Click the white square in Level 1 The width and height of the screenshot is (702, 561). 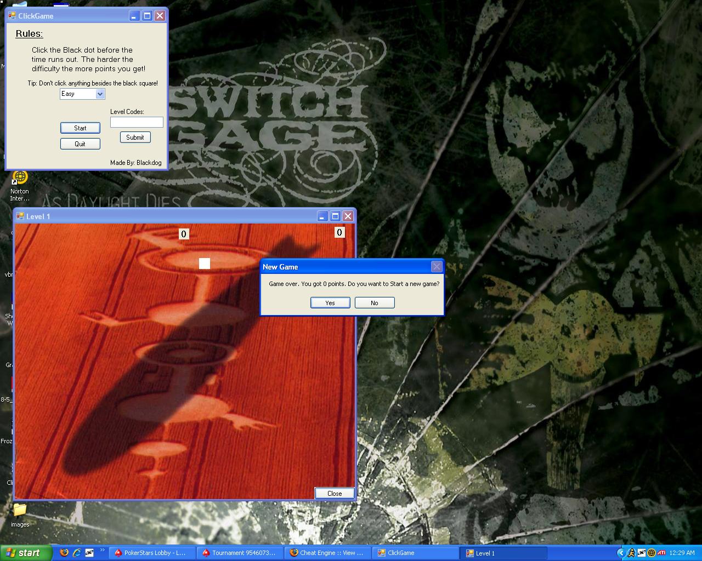point(205,264)
